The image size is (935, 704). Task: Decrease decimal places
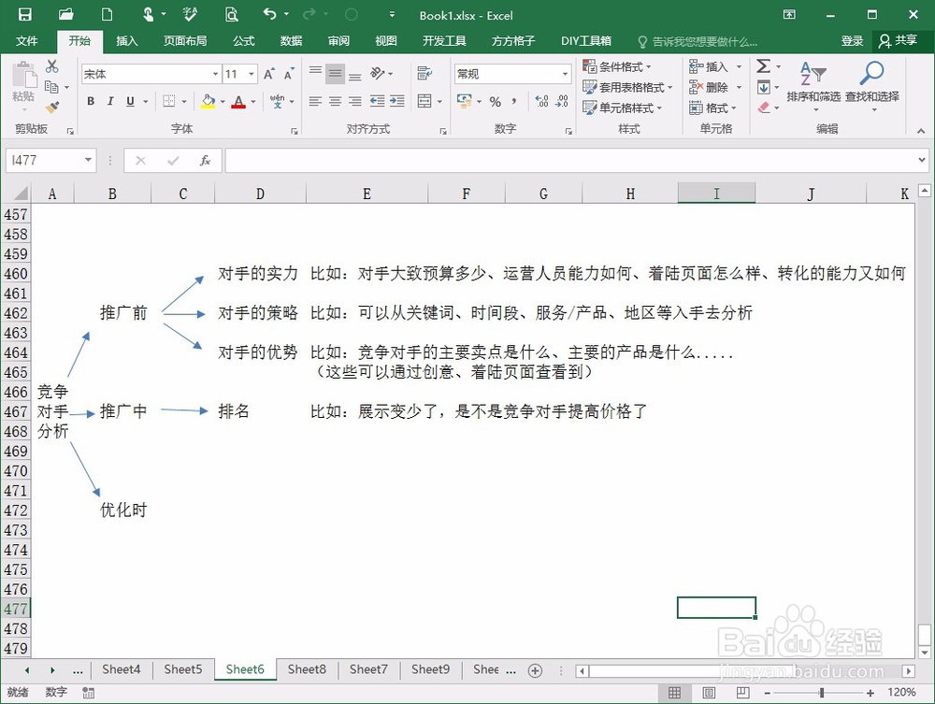tap(562, 101)
